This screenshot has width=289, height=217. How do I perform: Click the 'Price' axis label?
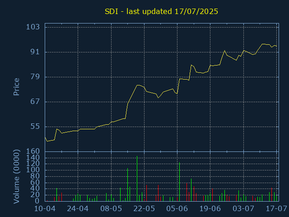[16, 87]
